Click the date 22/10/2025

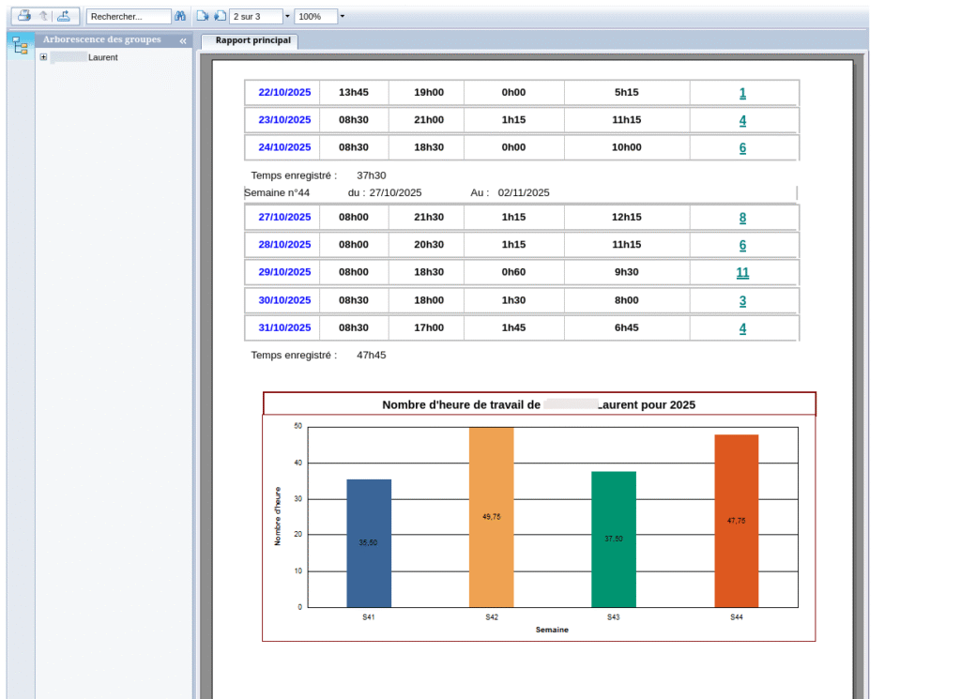pyautogui.click(x=284, y=93)
